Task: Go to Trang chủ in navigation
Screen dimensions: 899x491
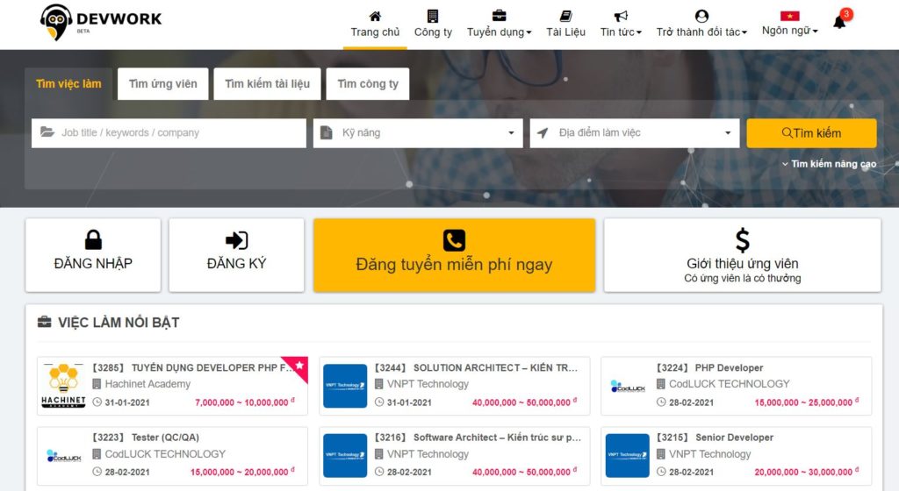Action: coord(375,32)
